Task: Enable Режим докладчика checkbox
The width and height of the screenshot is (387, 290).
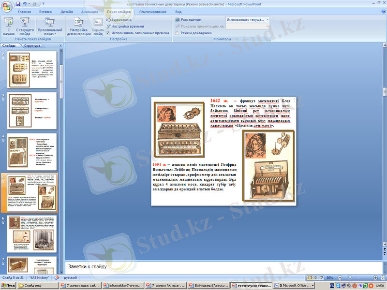Action: [177, 33]
